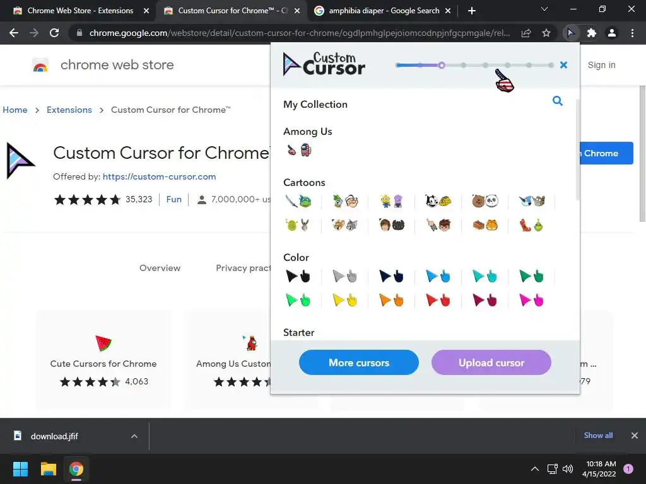The image size is (646, 484).
Task: Switch to amphibia diaper Google Search tab
Action: point(384,11)
